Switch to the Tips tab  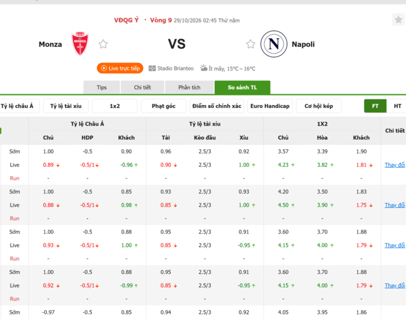[x=101, y=87]
